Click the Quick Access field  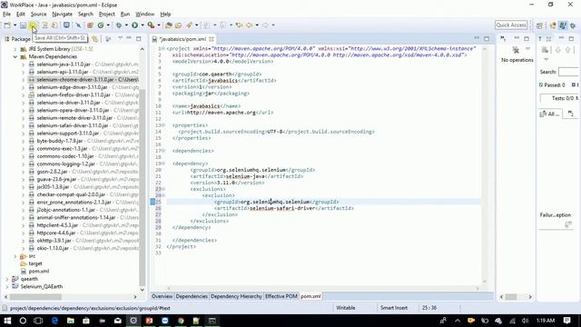(x=511, y=25)
